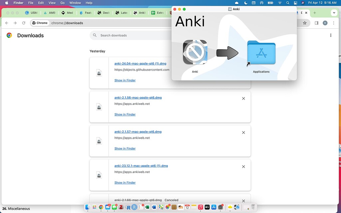The width and height of the screenshot is (341, 213).
Task: Expand Chrome tab search dropdown chevron
Action: point(334,13)
